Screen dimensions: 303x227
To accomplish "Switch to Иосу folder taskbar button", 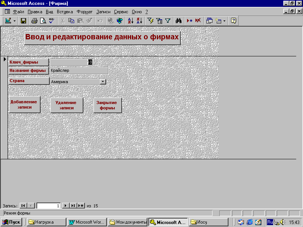I will pos(209,222).
